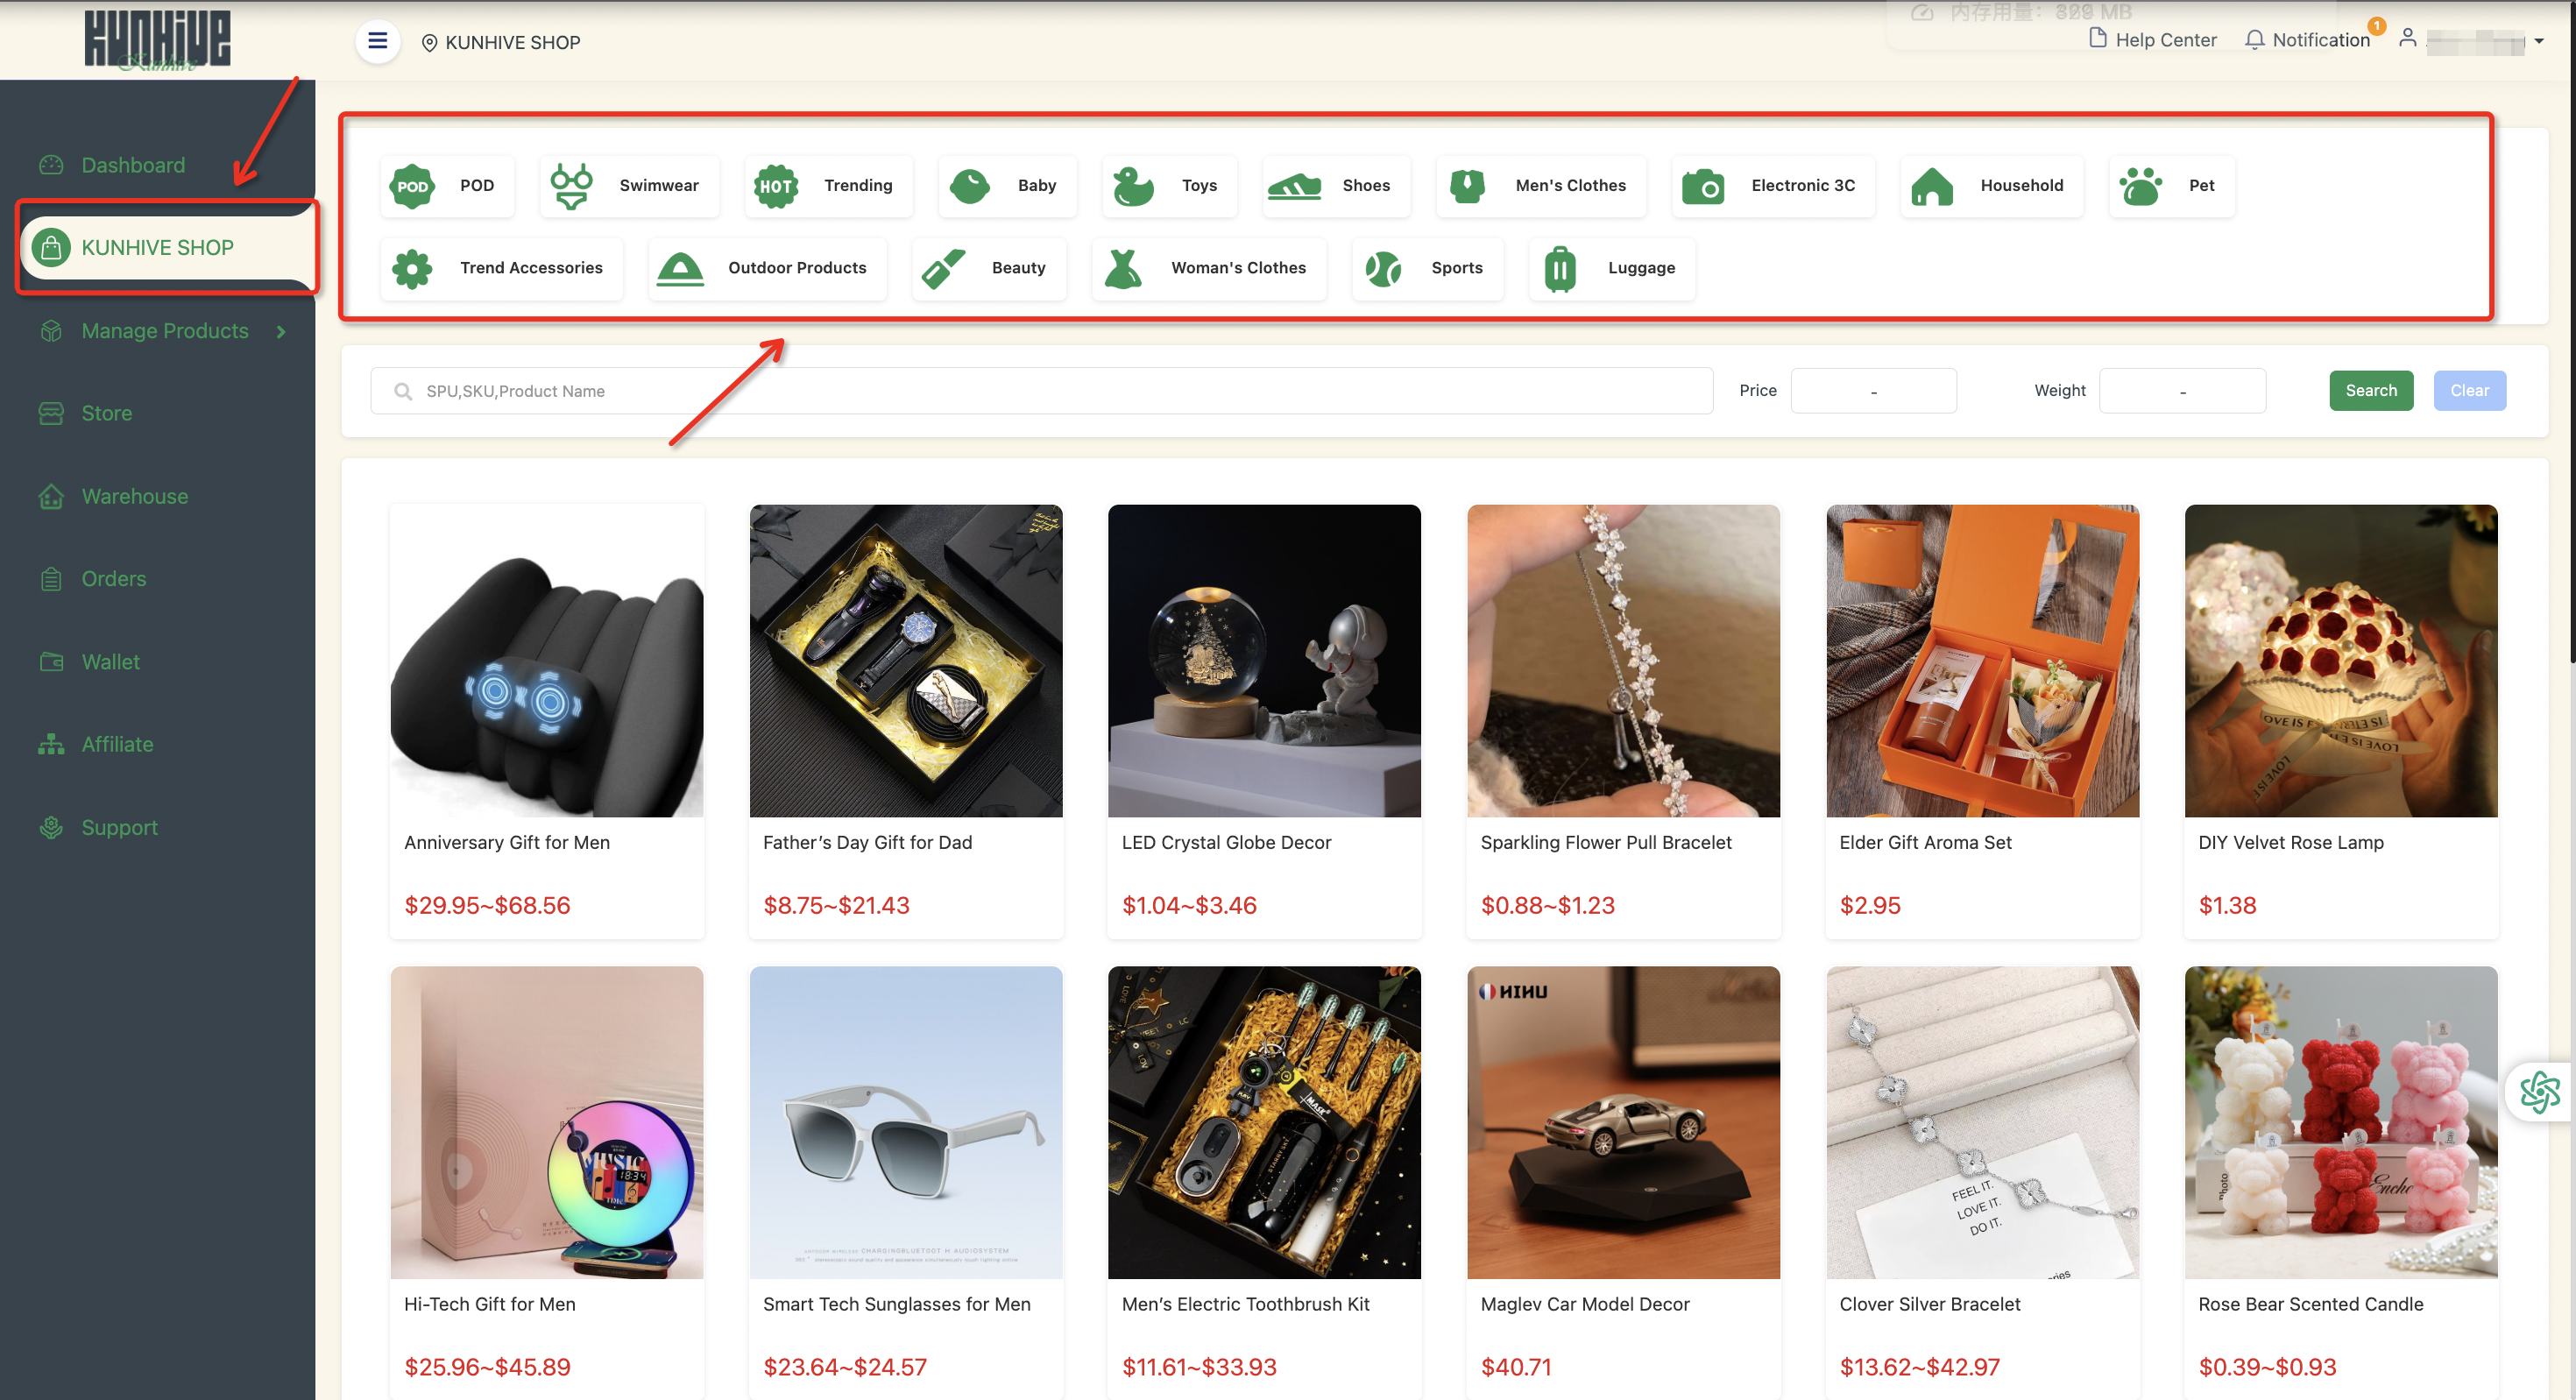2576x1400 pixels.
Task: Choose the Electronic 3C camera icon
Action: [x=1702, y=186]
